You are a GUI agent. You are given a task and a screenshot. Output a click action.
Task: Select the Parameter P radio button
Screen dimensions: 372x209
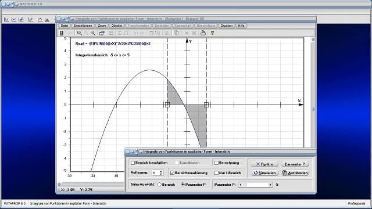(183, 185)
